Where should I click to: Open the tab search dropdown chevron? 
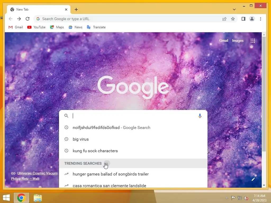point(234,10)
